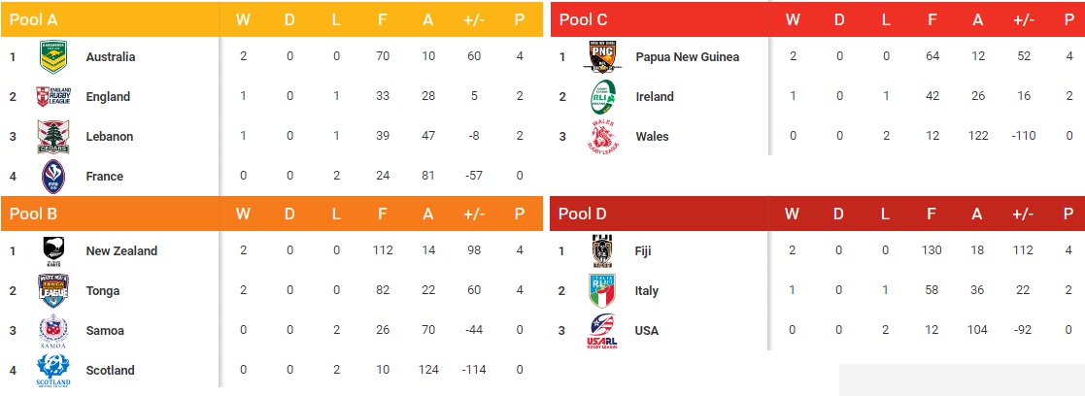Viewport: 1085px width, 396px height.
Task: Click the Italy shield logo
Action: click(602, 290)
